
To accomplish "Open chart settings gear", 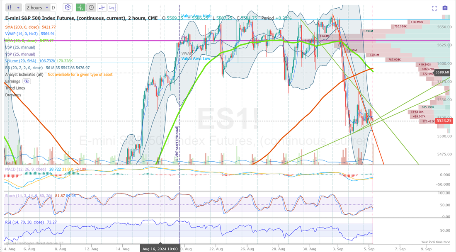I will [68, 7].
